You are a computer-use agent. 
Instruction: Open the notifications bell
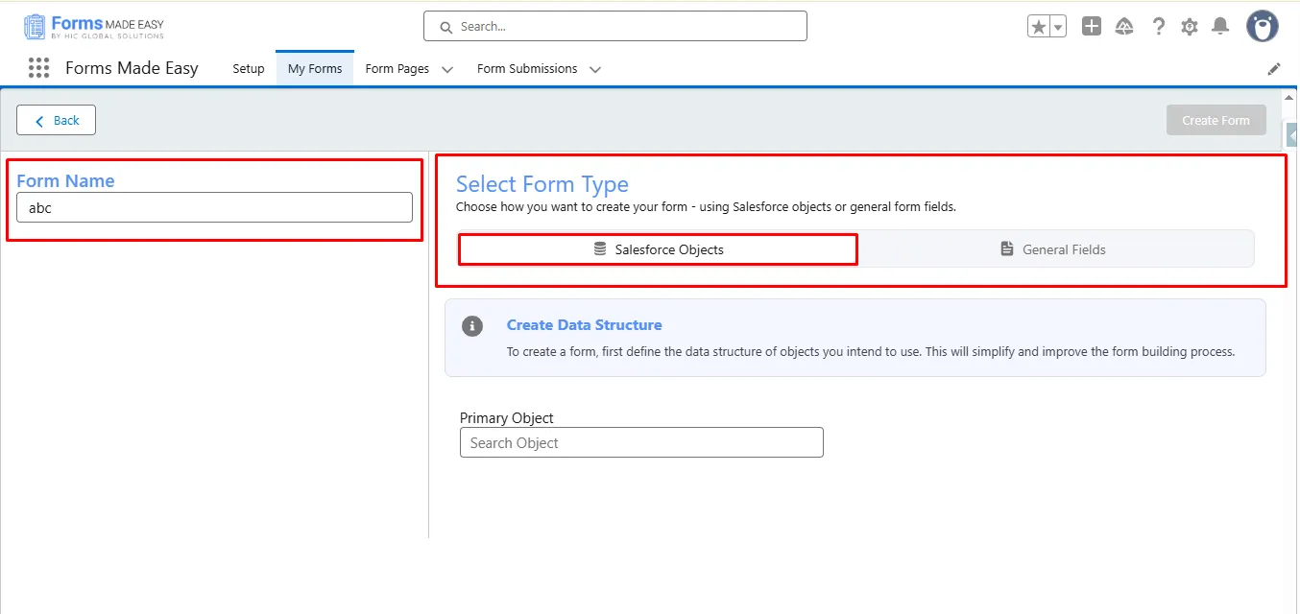1220,27
